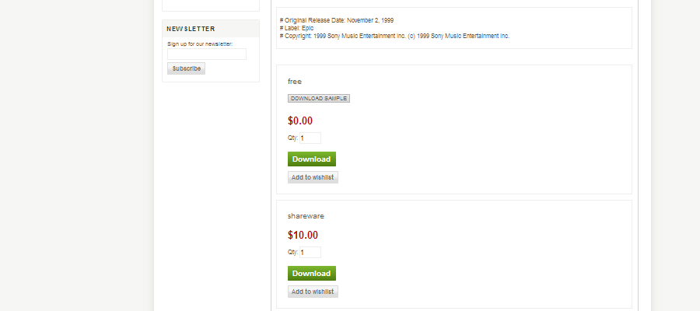Focus the Qty field for the free product
Image resolution: width=700 pixels, height=311 pixels.
tap(310, 138)
